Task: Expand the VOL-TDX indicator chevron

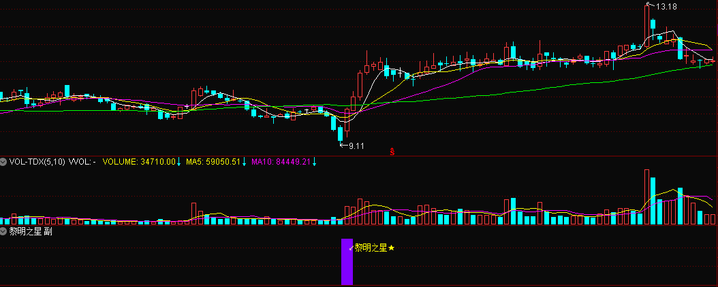Action: point(3,162)
